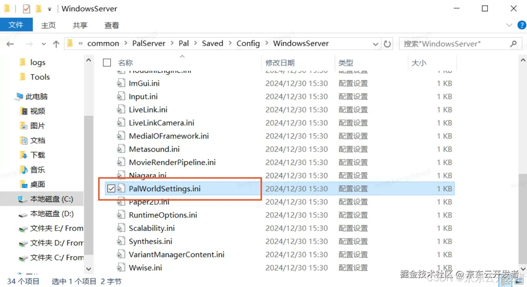Click the navigation pane scroll down arrow

[89, 269]
